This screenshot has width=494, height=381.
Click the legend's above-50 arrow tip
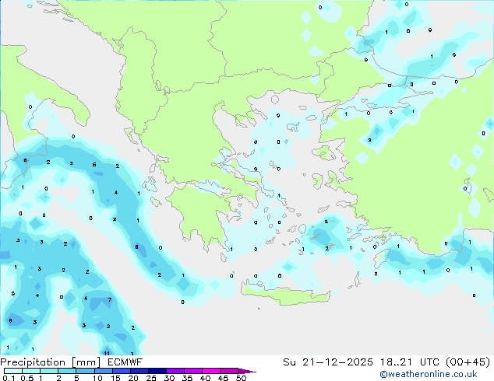pos(247,372)
